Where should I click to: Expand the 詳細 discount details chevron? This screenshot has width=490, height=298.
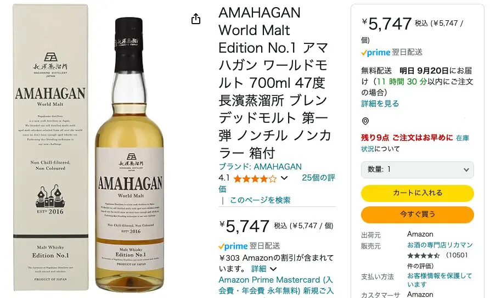(x=273, y=269)
